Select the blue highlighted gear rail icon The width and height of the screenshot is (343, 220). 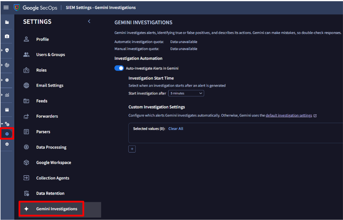pyautogui.click(x=7, y=134)
